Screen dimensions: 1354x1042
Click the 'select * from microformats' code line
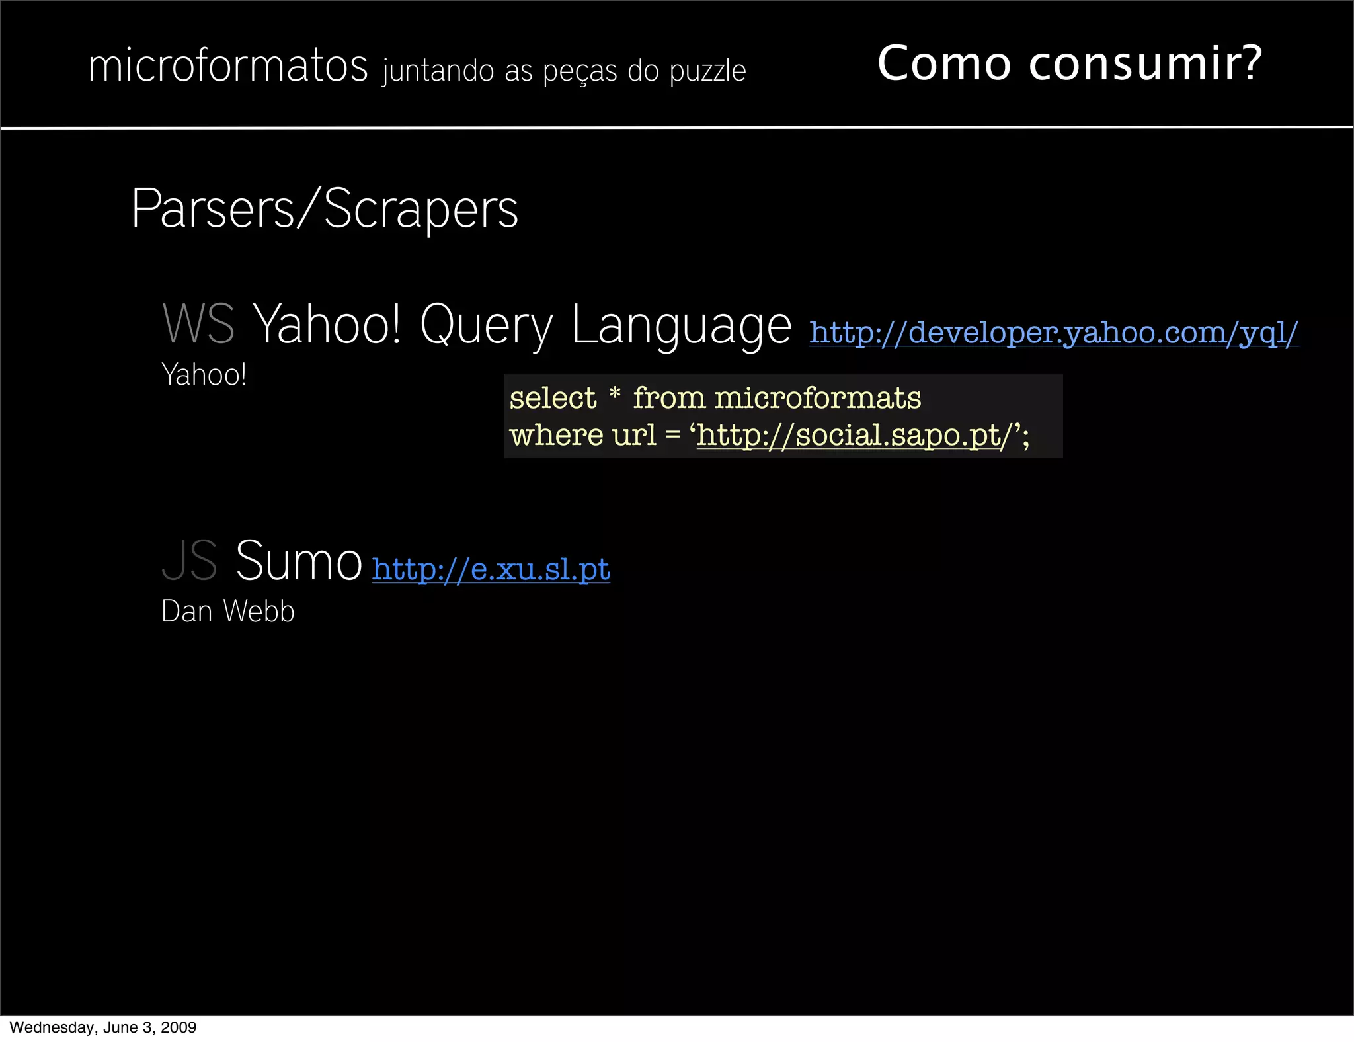coord(714,398)
